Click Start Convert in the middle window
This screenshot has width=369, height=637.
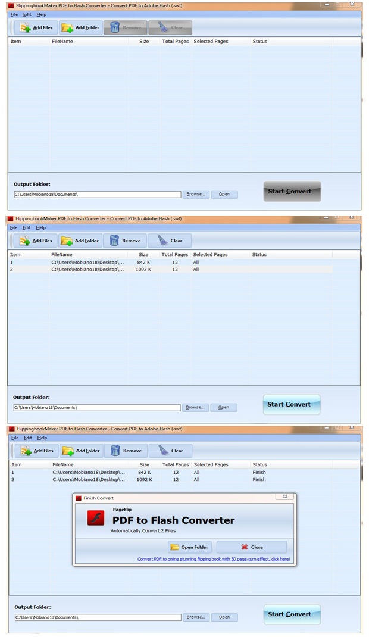292,405
